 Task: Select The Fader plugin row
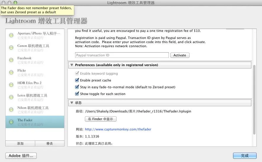click(35, 122)
